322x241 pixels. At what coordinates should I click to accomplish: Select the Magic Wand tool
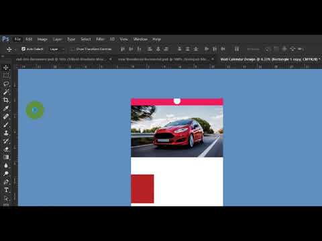tap(6, 92)
